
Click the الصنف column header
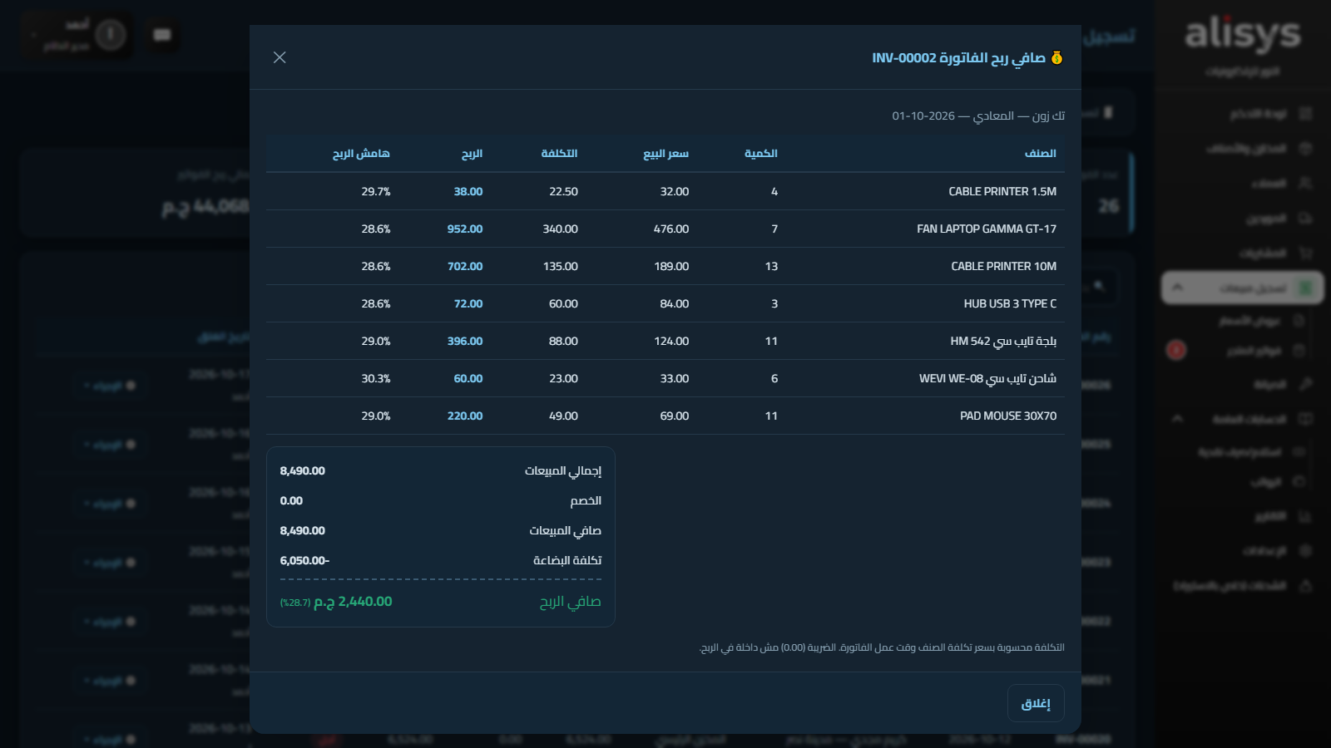pos(1040,153)
